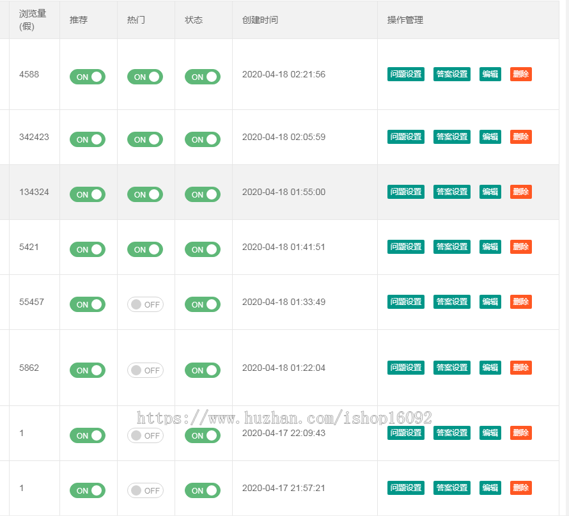Click 答案设置 in row 342423
Screen dimensions: 569x516
pyautogui.click(x=451, y=137)
